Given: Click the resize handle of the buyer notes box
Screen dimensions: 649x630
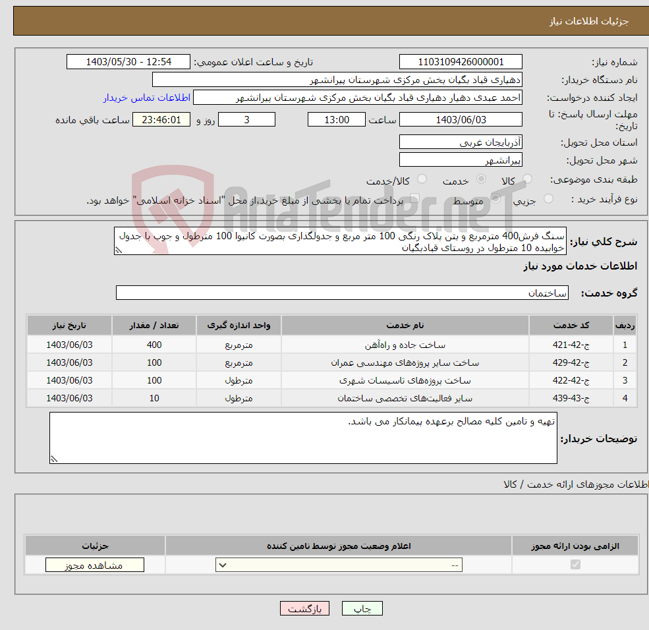Looking at the screenshot, I should pos(54,459).
